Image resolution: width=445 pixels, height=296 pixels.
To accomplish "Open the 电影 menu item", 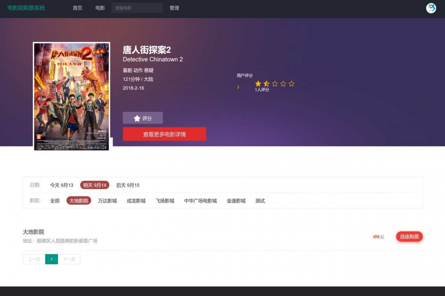I will pyautogui.click(x=99, y=8).
